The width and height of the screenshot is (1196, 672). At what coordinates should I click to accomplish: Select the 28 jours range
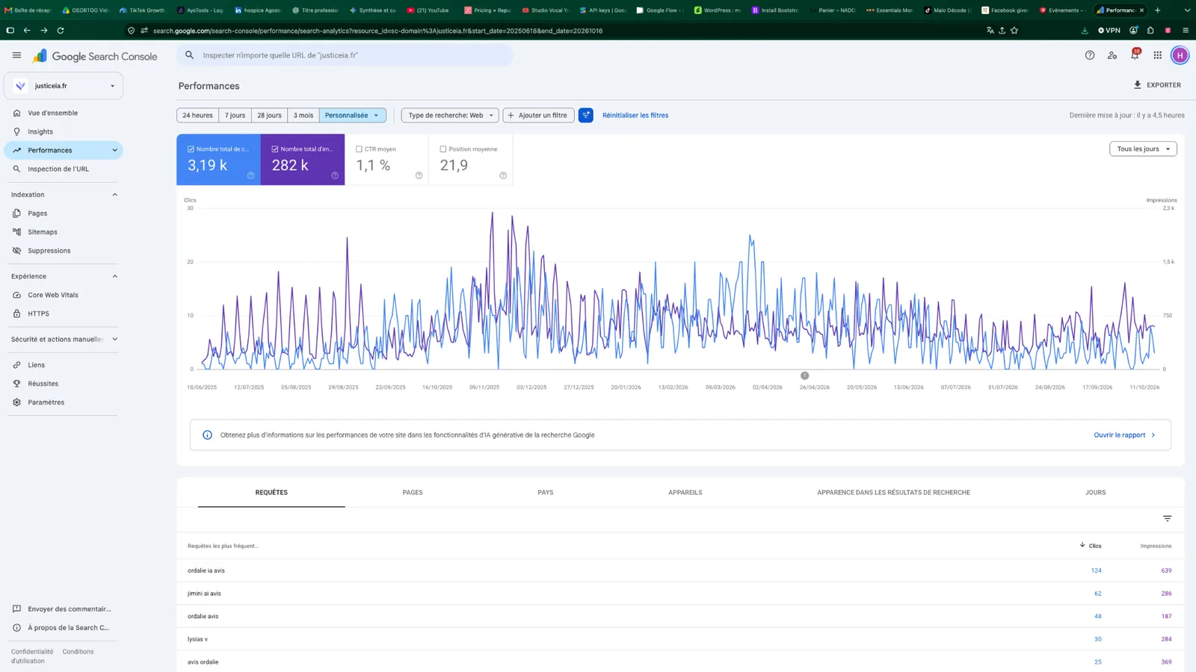[269, 115]
